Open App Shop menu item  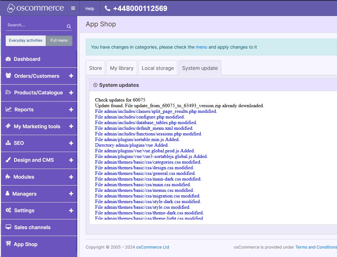(39, 244)
